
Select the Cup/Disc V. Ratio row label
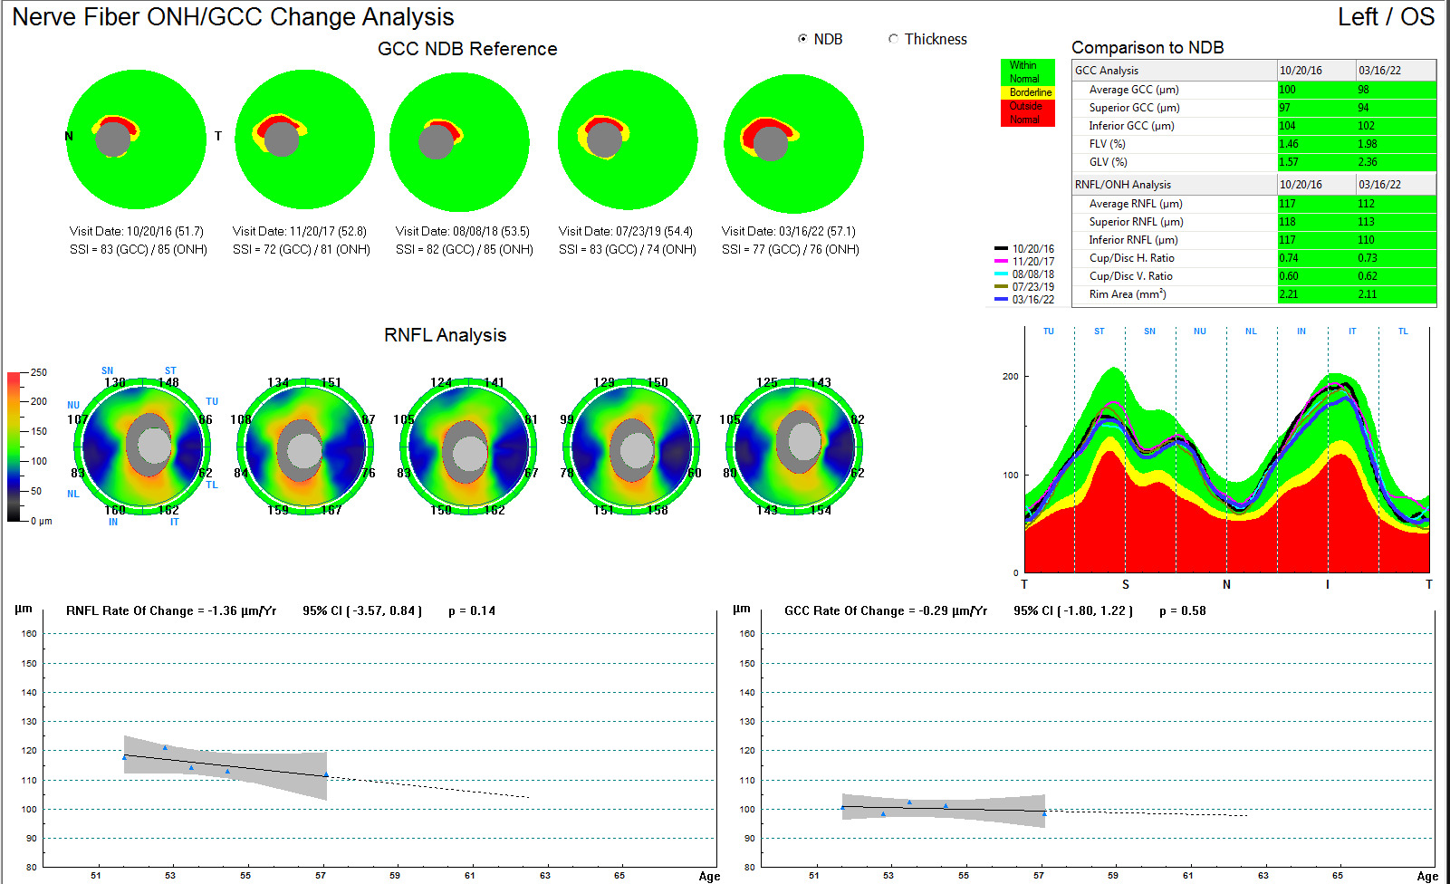click(x=1130, y=276)
